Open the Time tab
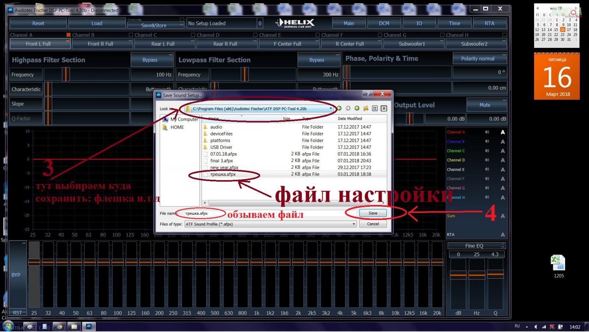This screenshot has width=589, height=332. point(455,23)
